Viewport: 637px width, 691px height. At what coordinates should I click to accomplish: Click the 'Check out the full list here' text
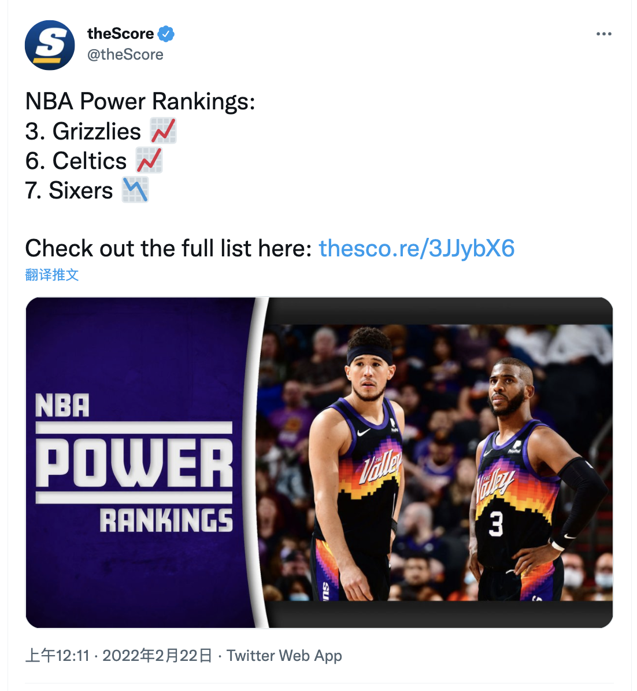click(169, 248)
